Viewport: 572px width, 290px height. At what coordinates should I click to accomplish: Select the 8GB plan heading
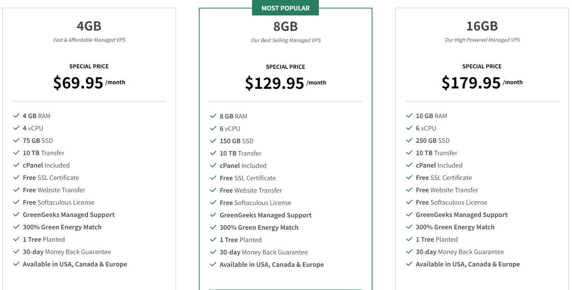coord(285,26)
